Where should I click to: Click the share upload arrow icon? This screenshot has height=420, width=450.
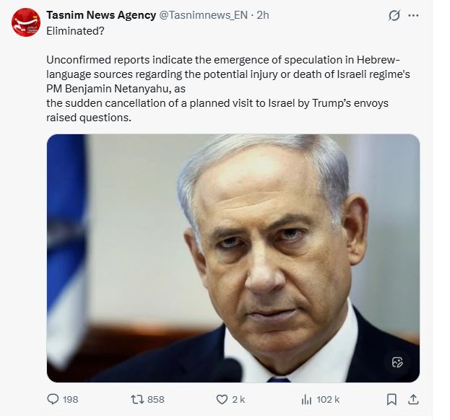click(x=413, y=399)
